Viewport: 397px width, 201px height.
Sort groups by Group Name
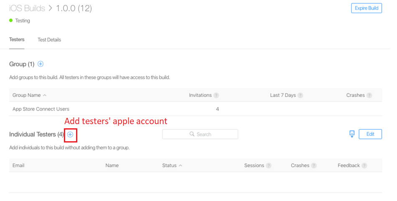pyautogui.click(x=29, y=95)
